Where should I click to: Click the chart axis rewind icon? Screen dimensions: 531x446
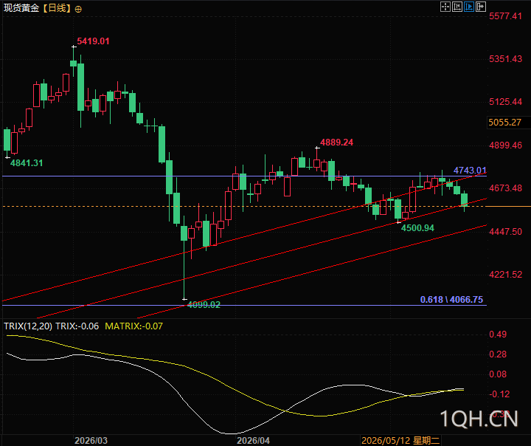pyautogui.click(x=457, y=7)
